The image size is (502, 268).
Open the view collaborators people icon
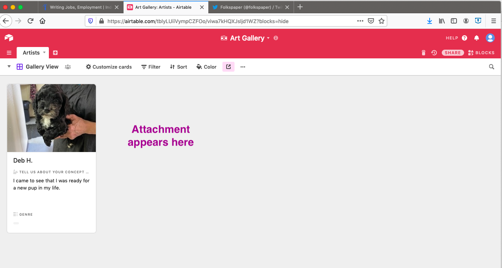tap(68, 67)
